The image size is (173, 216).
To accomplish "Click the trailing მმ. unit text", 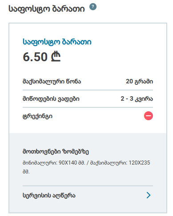I will [x=26, y=172].
